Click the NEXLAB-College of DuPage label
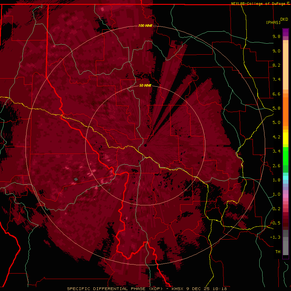Image resolution: width=291 pixels, height=291 pixels. pos(259,4)
